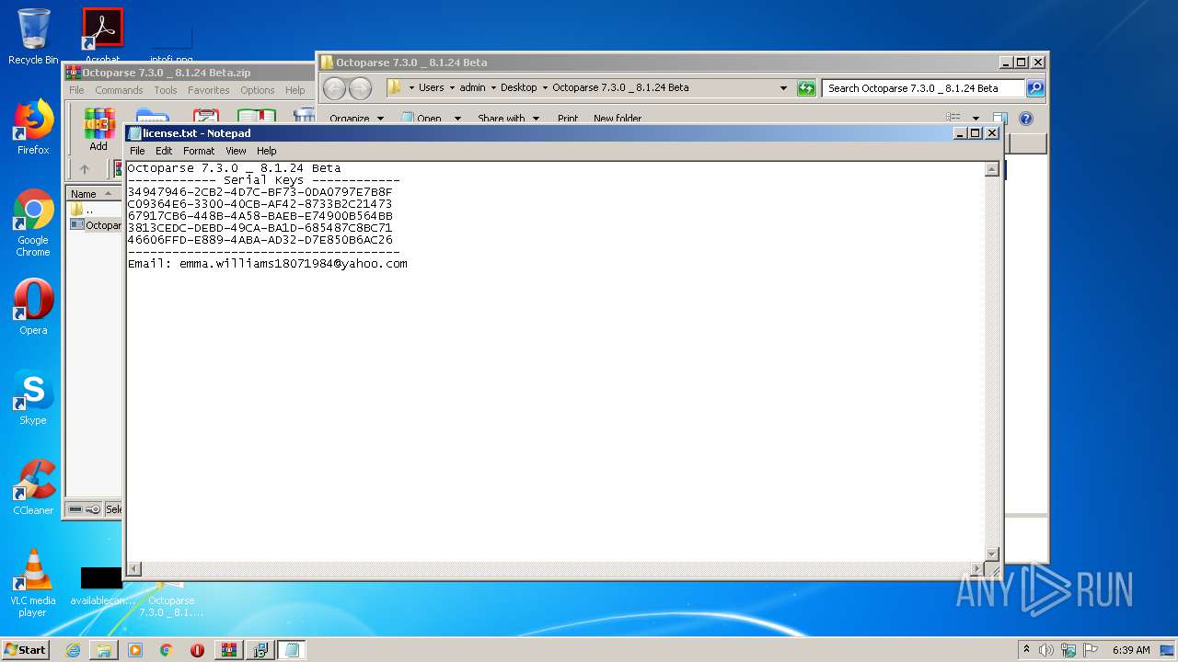Click the network tray icon
1178x662 pixels.
(x=1068, y=650)
